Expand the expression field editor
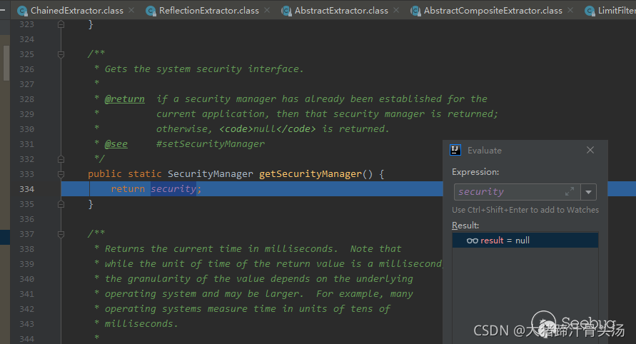Image resolution: width=636 pixels, height=344 pixels. click(570, 191)
